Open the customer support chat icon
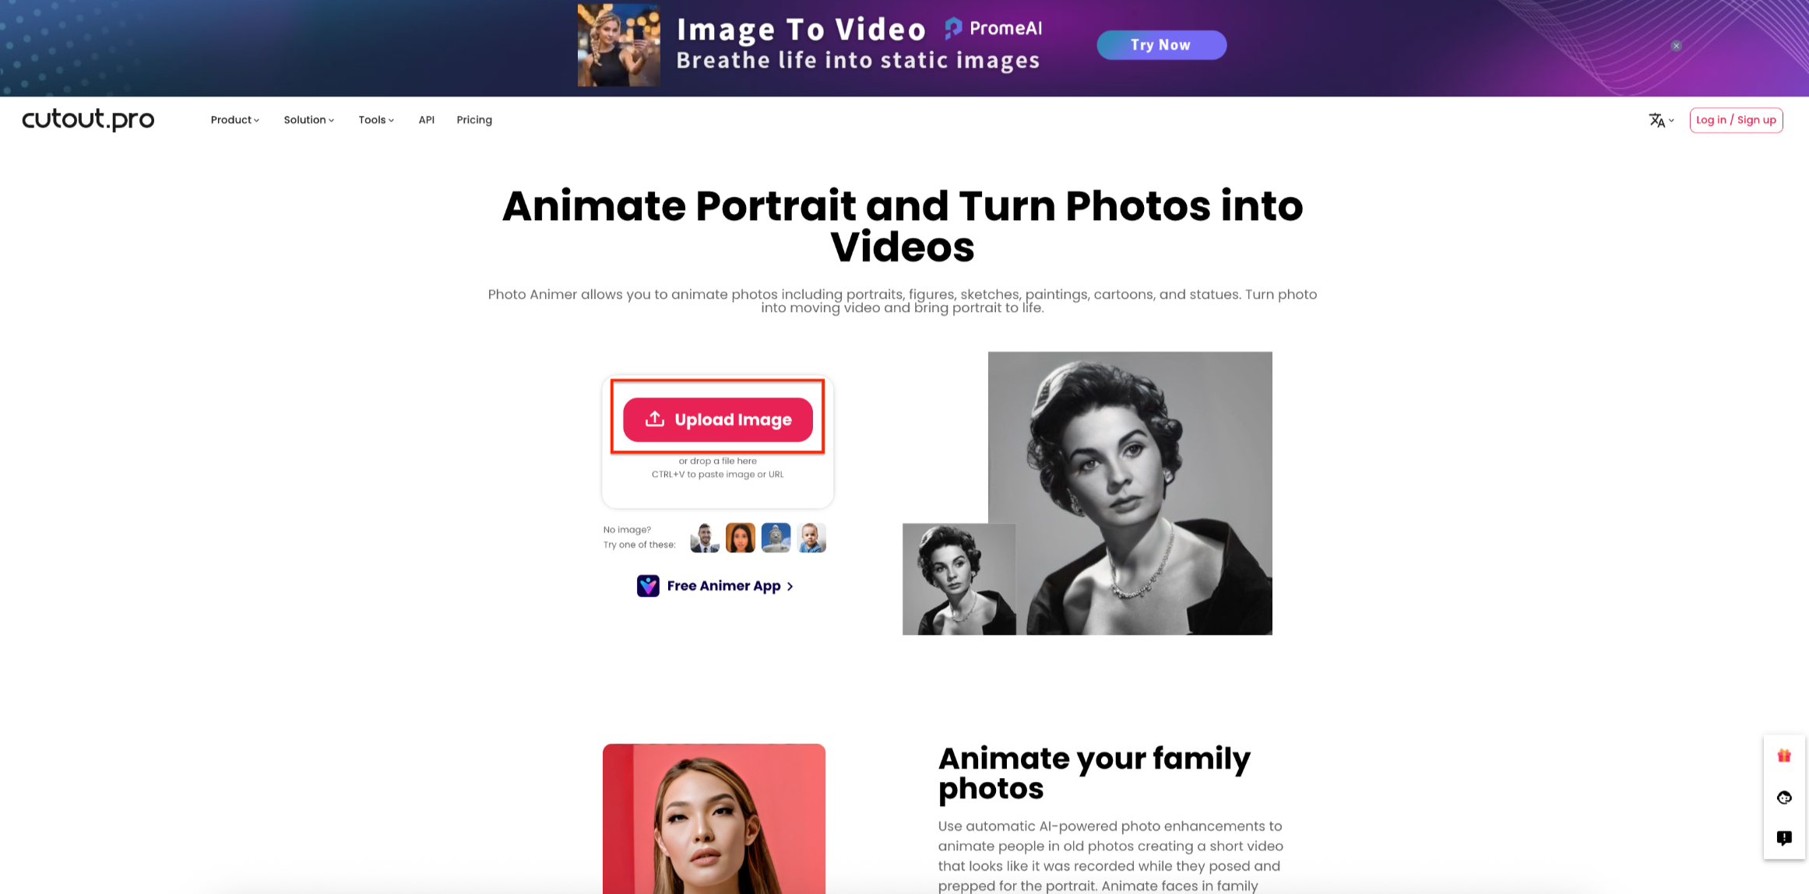The width and height of the screenshot is (1809, 894). tap(1783, 798)
